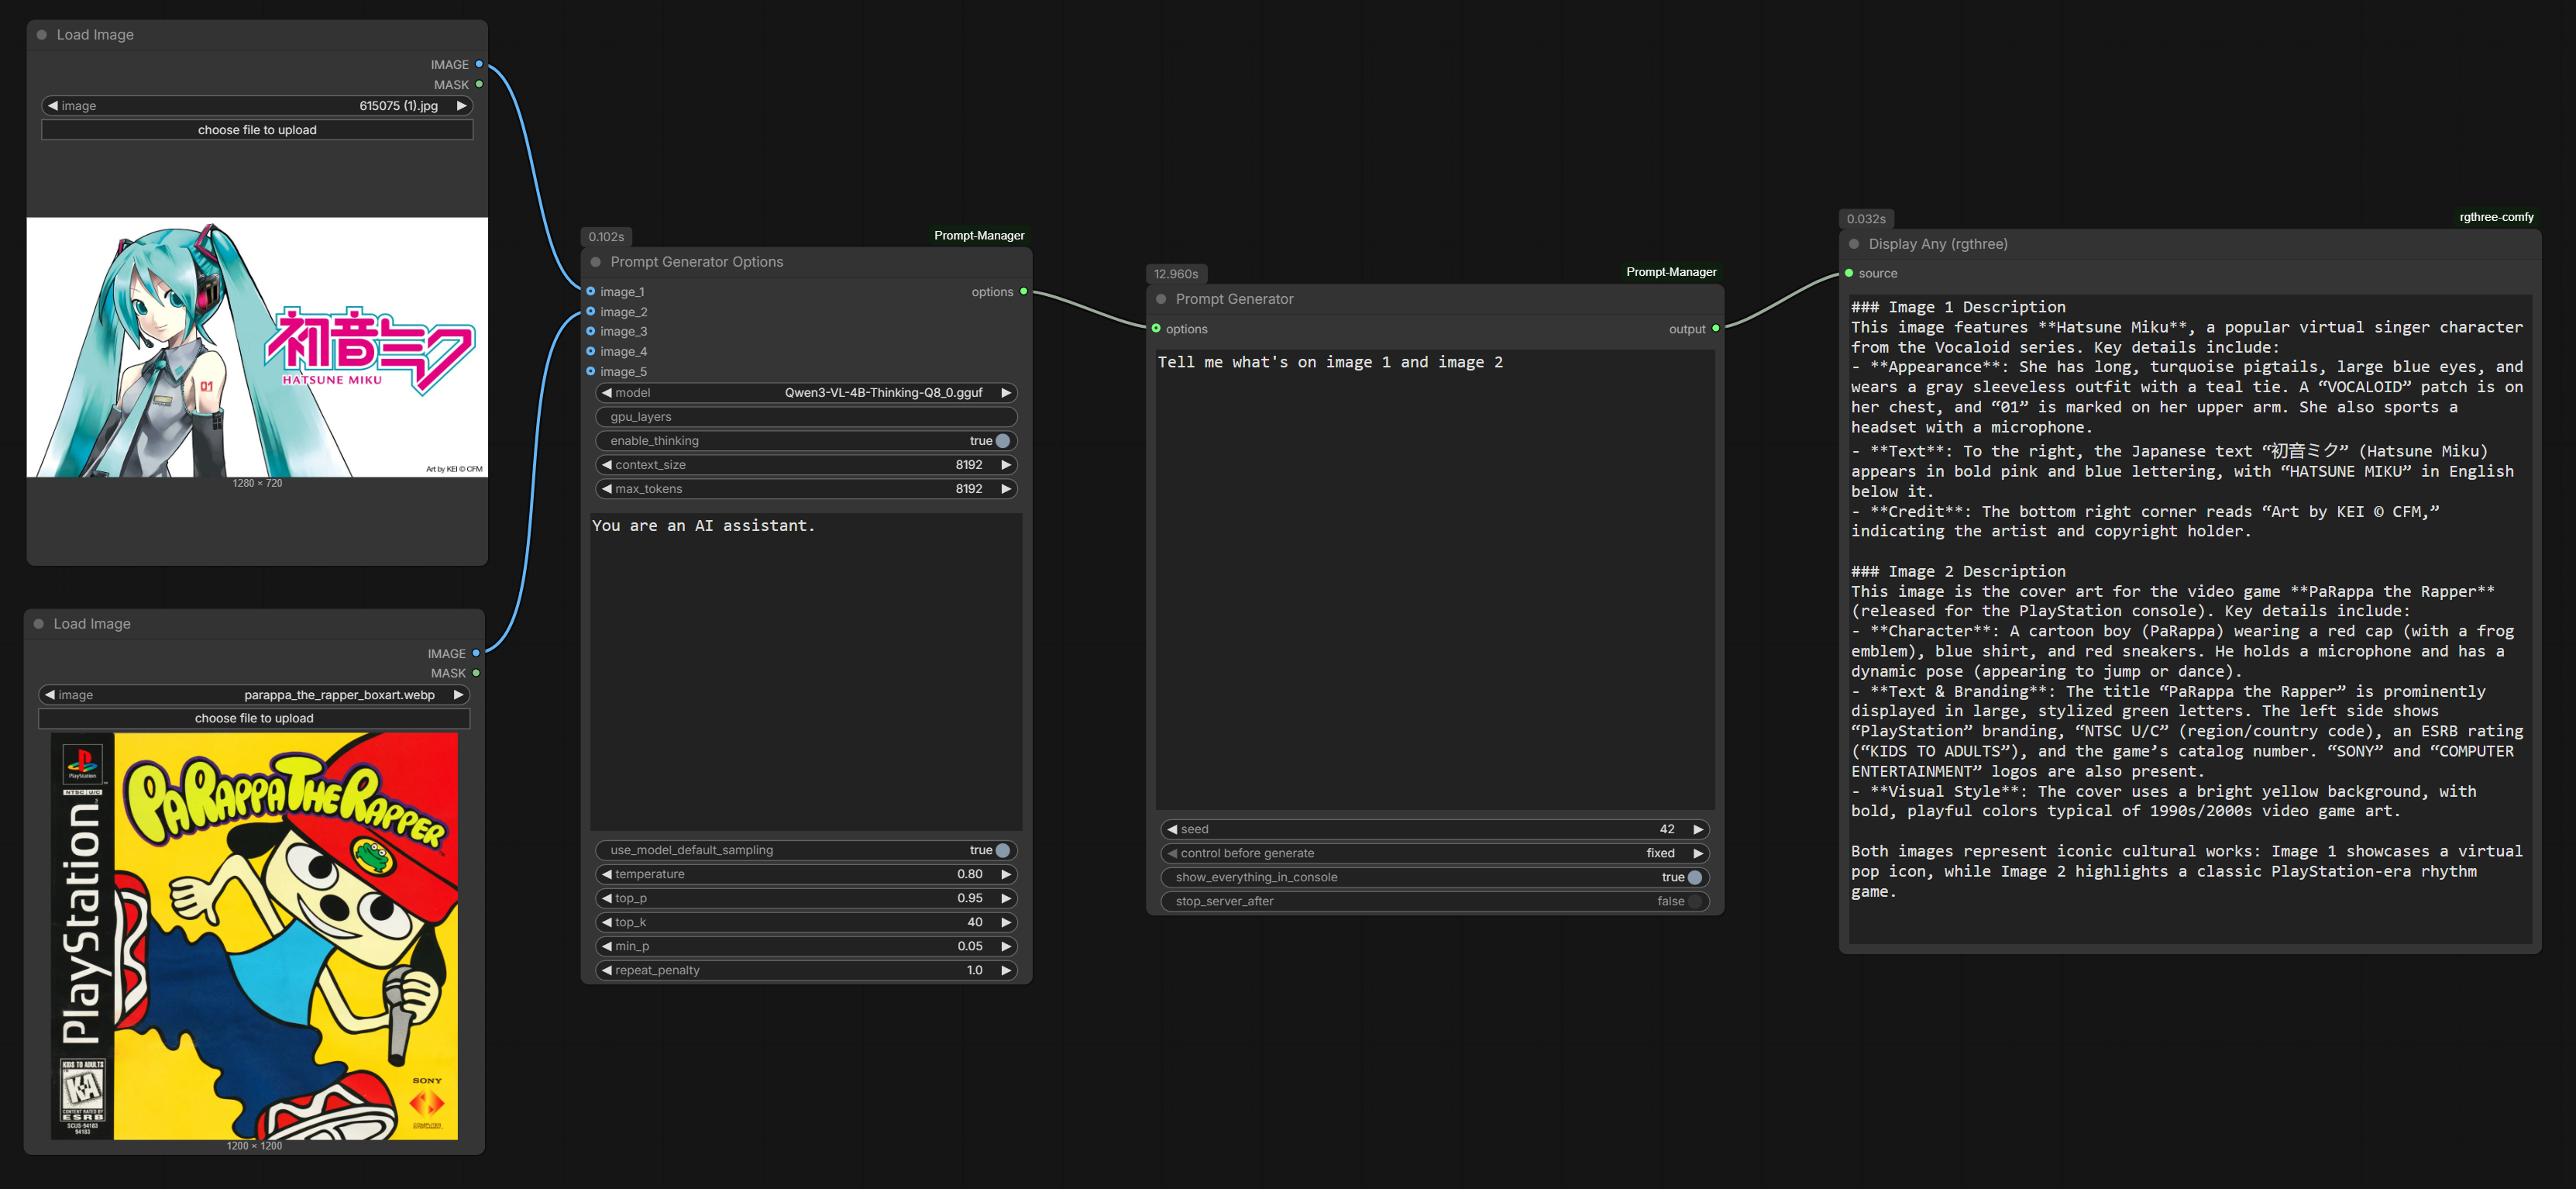
Task: Click the MASK output port of PaRappa loader
Action: pyautogui.click(x=476, y=673)
